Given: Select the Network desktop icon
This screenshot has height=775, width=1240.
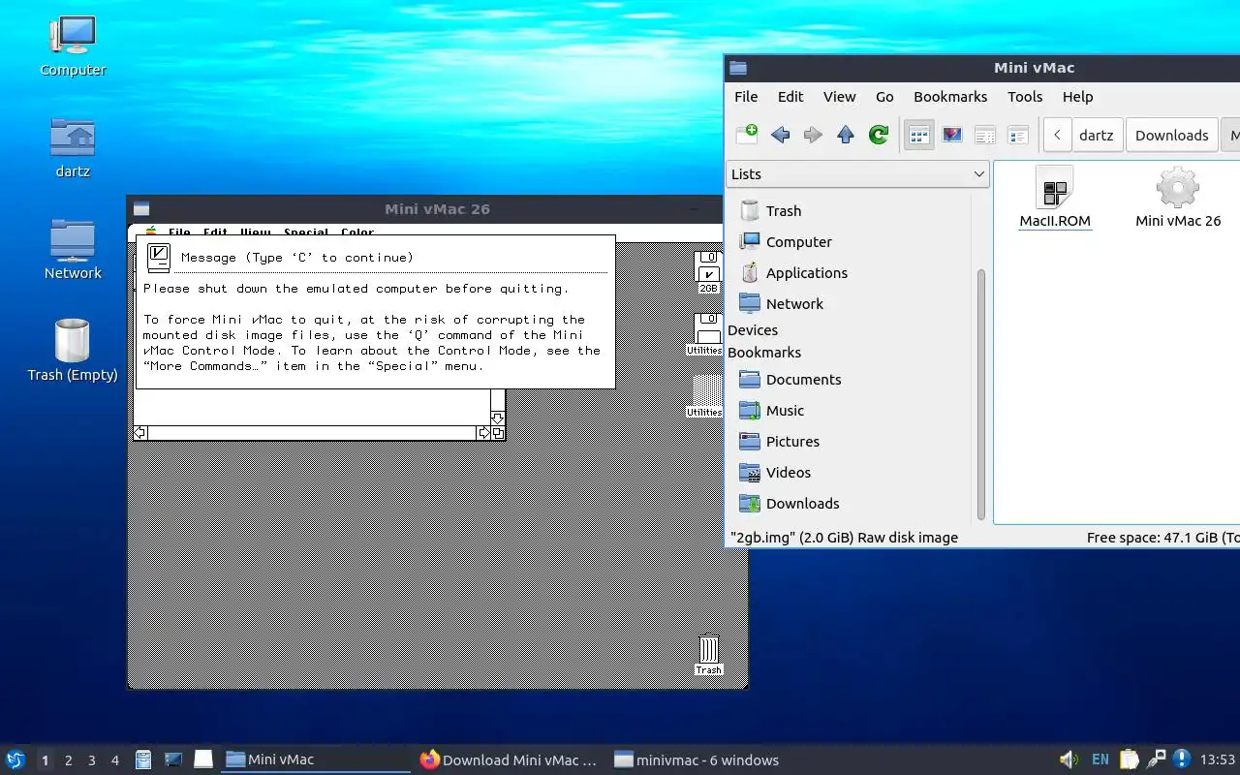Looking at the screenshot, I should click(x=73, y=249).
